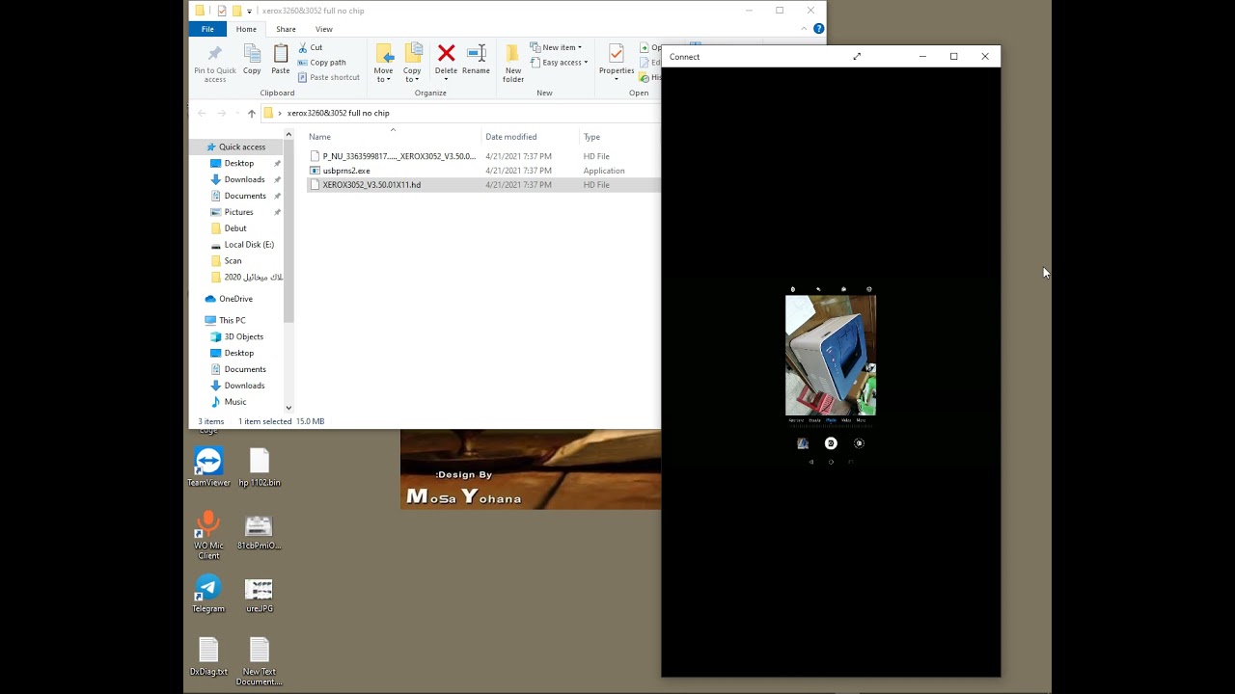Open the gallery thumbnail in phone camera
1235x694 pixels.
[803, 443]
